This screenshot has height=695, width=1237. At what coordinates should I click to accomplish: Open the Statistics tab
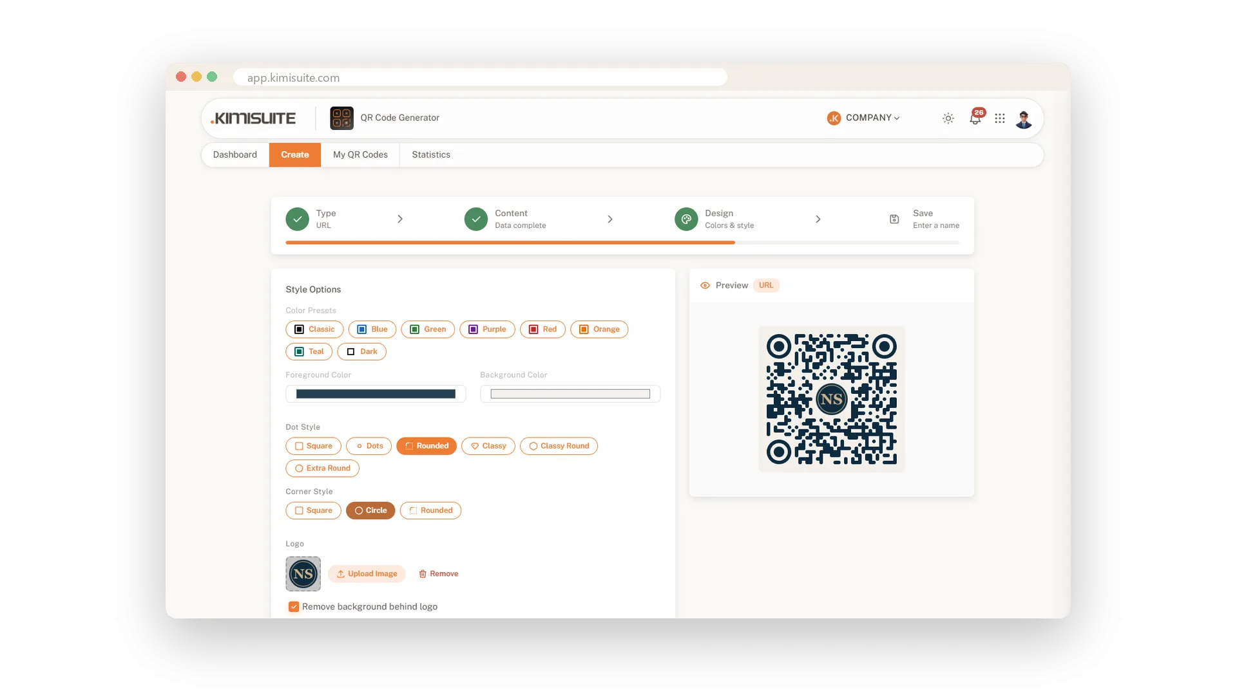tap(431, 155)
